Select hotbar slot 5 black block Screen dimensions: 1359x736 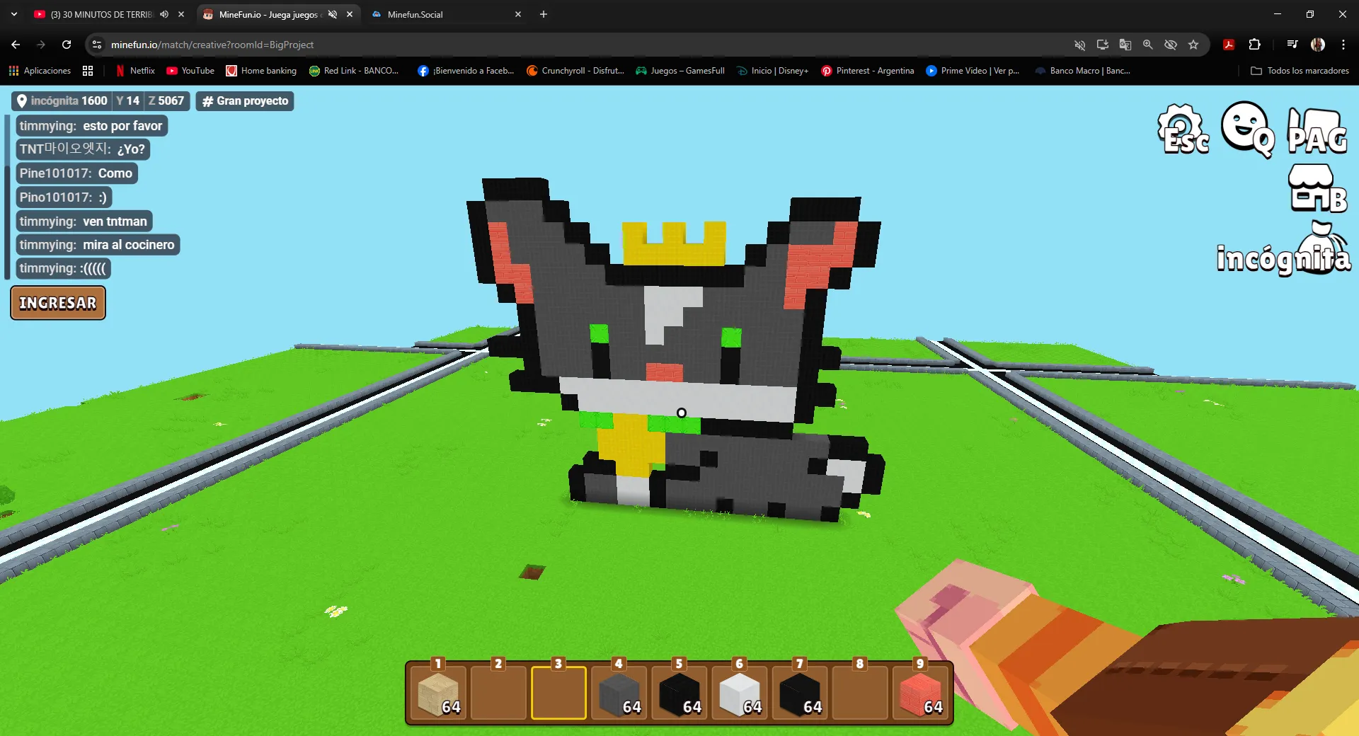point(679,694)
